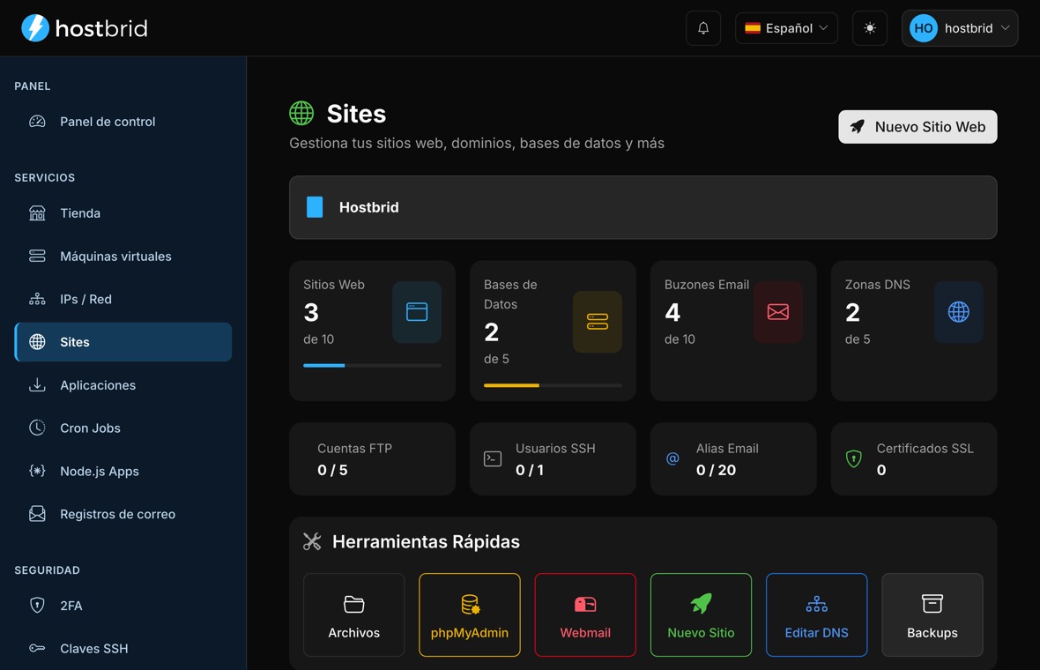The image size is (1040, 670).
Task: Click the Zonas DNS card title
Action: coord(877,285)
